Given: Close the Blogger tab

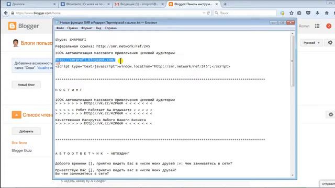Looking at the screenshot, I should pos(217,4).
